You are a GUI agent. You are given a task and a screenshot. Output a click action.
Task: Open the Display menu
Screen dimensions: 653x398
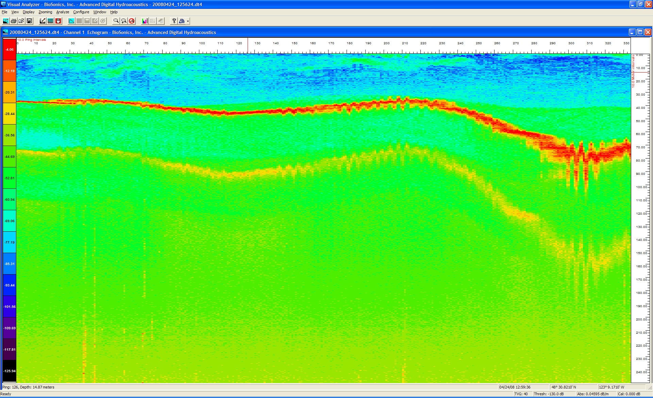[x=29, y=12]
